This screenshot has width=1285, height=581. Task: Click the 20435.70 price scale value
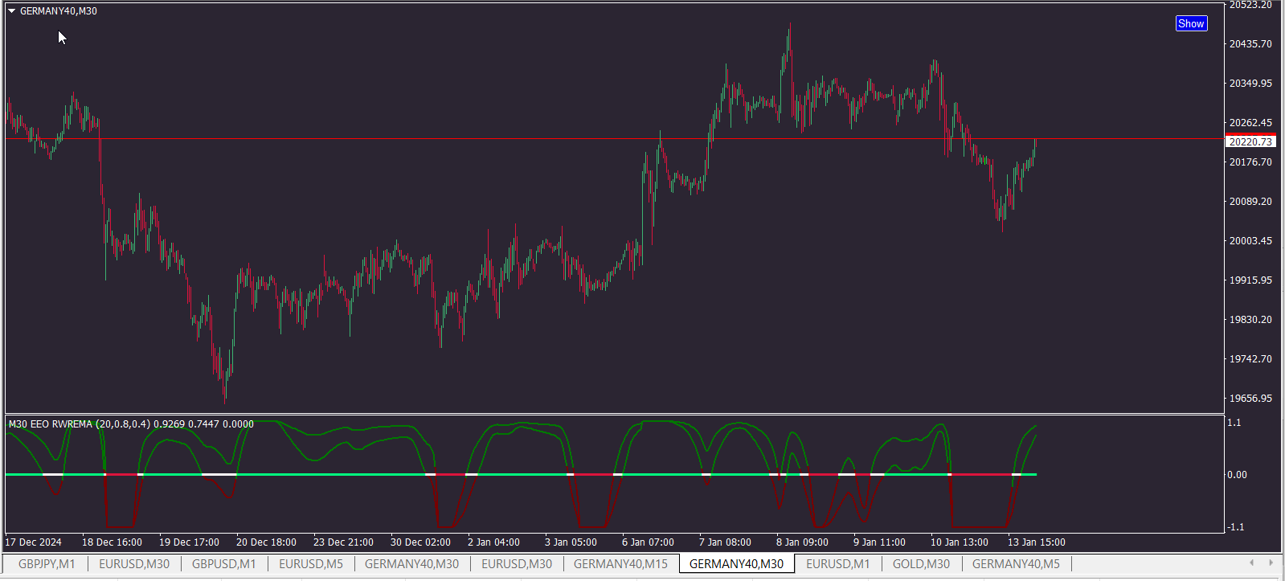(1250, 44)
